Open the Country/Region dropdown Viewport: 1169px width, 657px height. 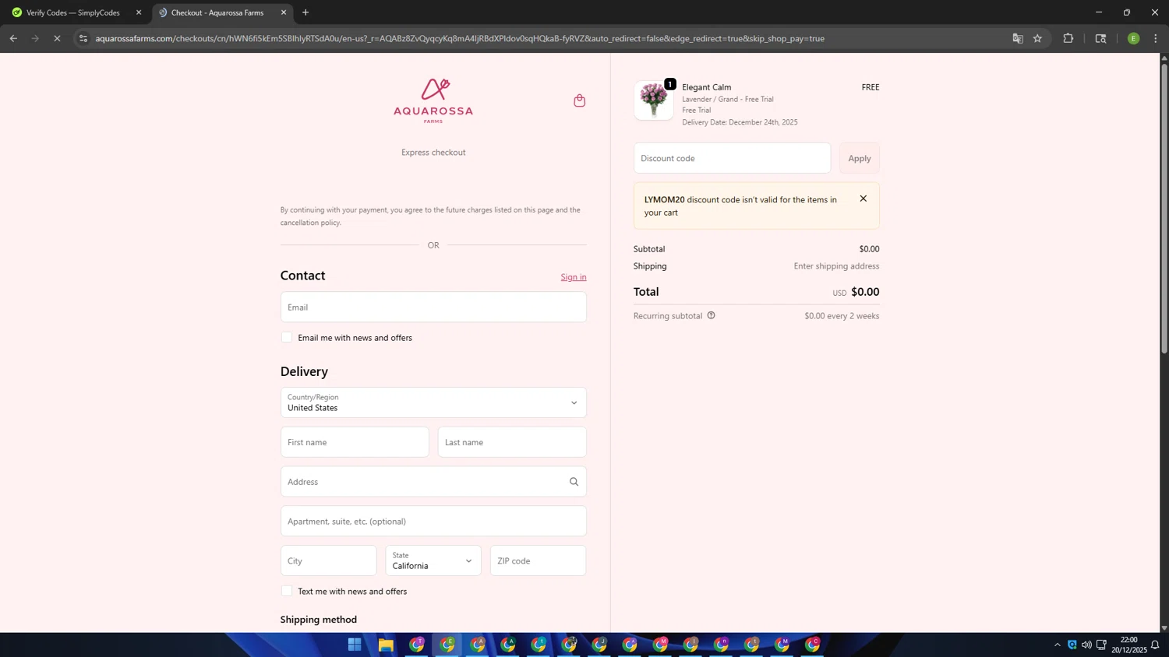(x=433, y=402)
